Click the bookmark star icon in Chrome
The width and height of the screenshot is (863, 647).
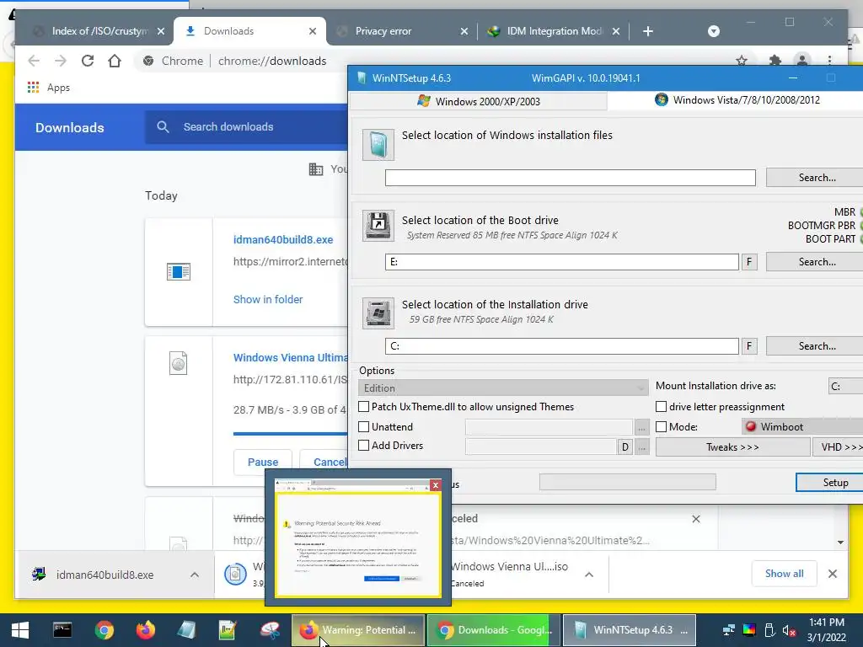[742, 61]
